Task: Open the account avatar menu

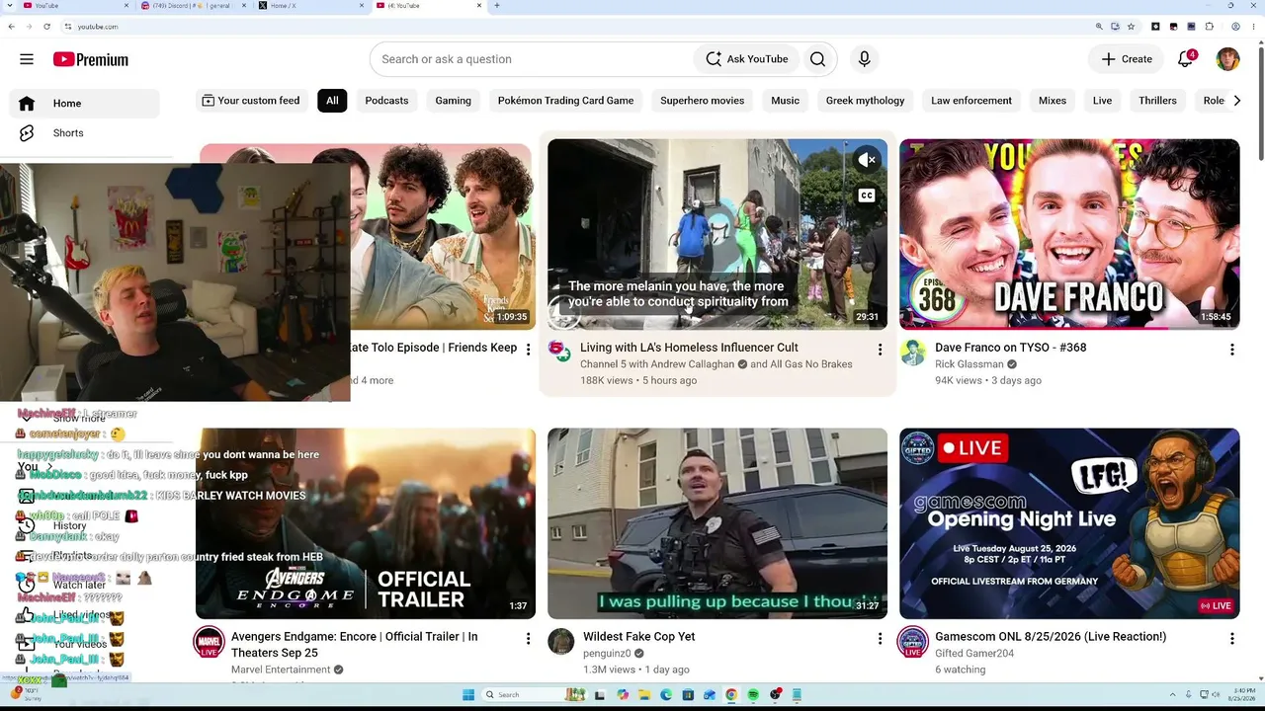Action: tap(1227, 59)
